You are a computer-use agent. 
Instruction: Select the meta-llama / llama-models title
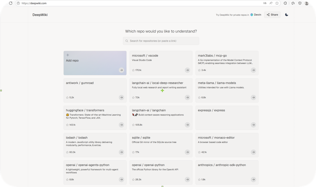217,83
